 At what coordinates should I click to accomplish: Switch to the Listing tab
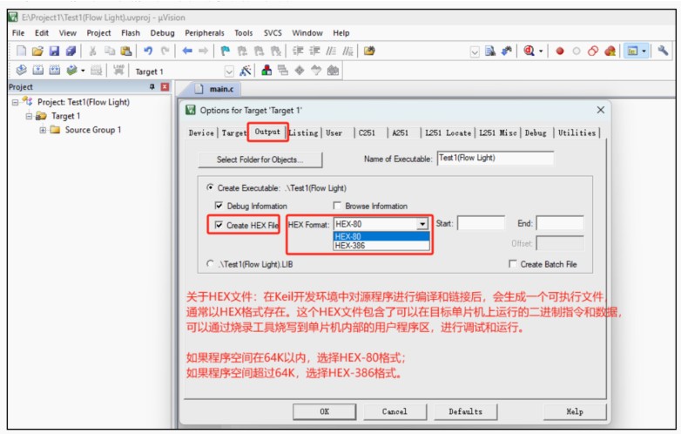tap(304, 133)
